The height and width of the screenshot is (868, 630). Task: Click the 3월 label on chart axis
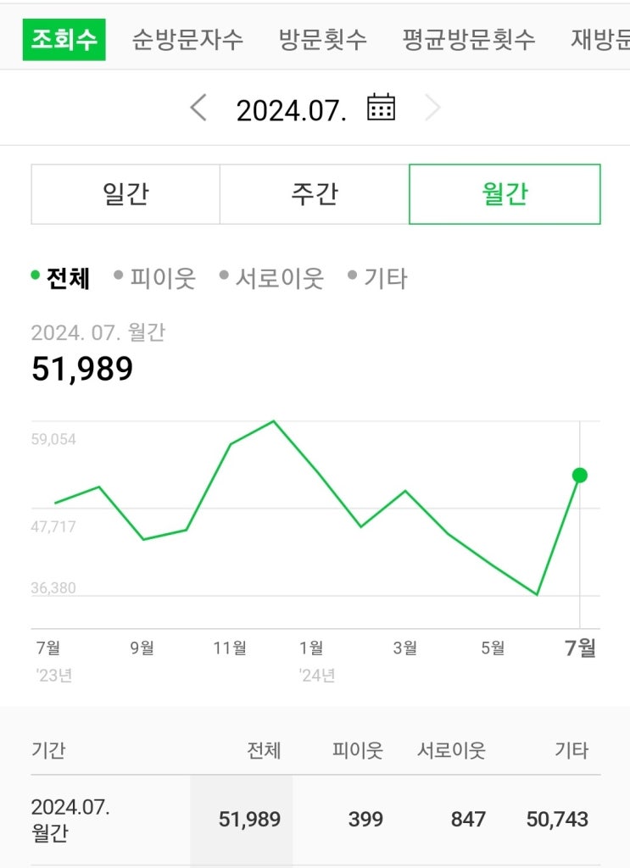[x=404, y=648]
